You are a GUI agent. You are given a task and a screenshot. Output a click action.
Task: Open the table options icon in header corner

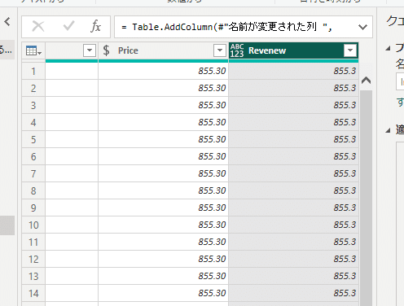(x=33, y=50)
